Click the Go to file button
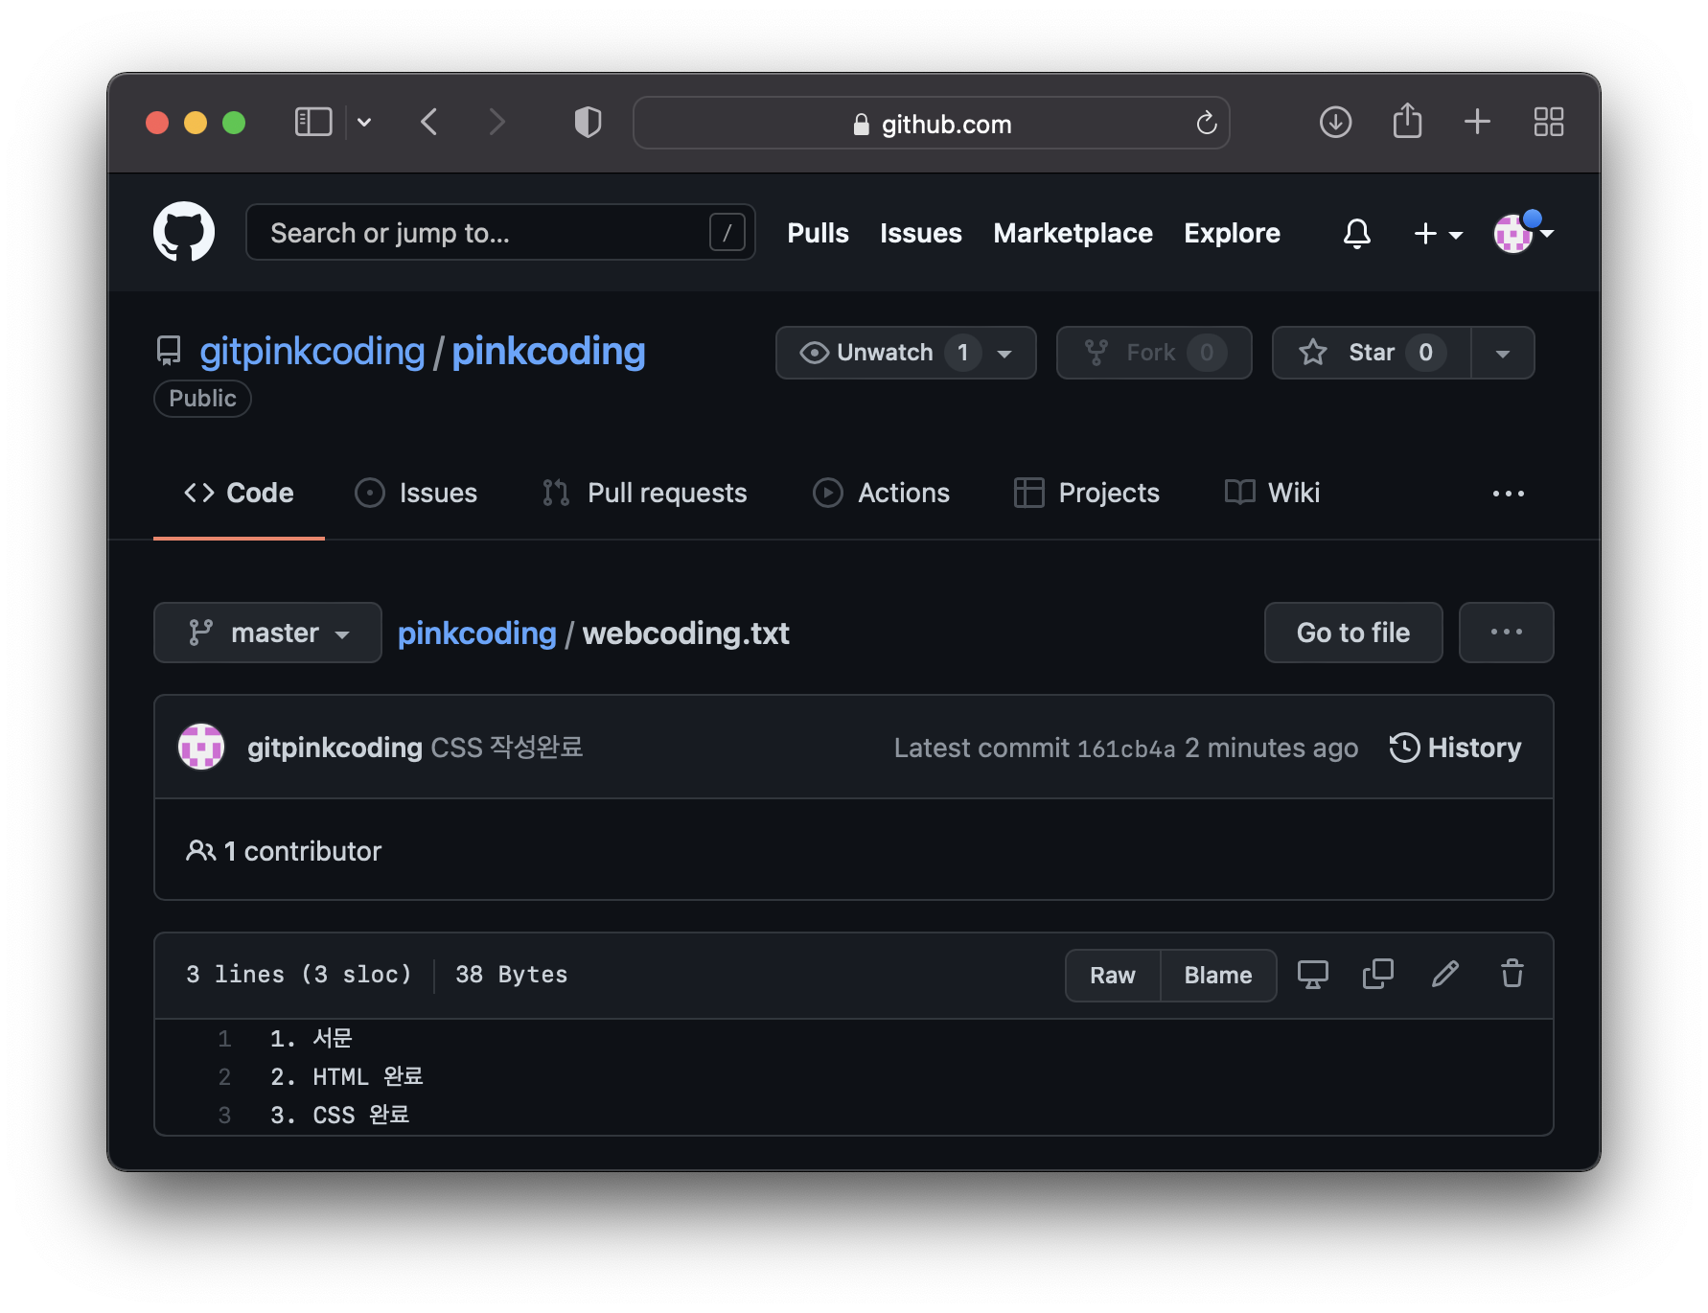This screenshot has width=1708, height=1313. 1353,633
